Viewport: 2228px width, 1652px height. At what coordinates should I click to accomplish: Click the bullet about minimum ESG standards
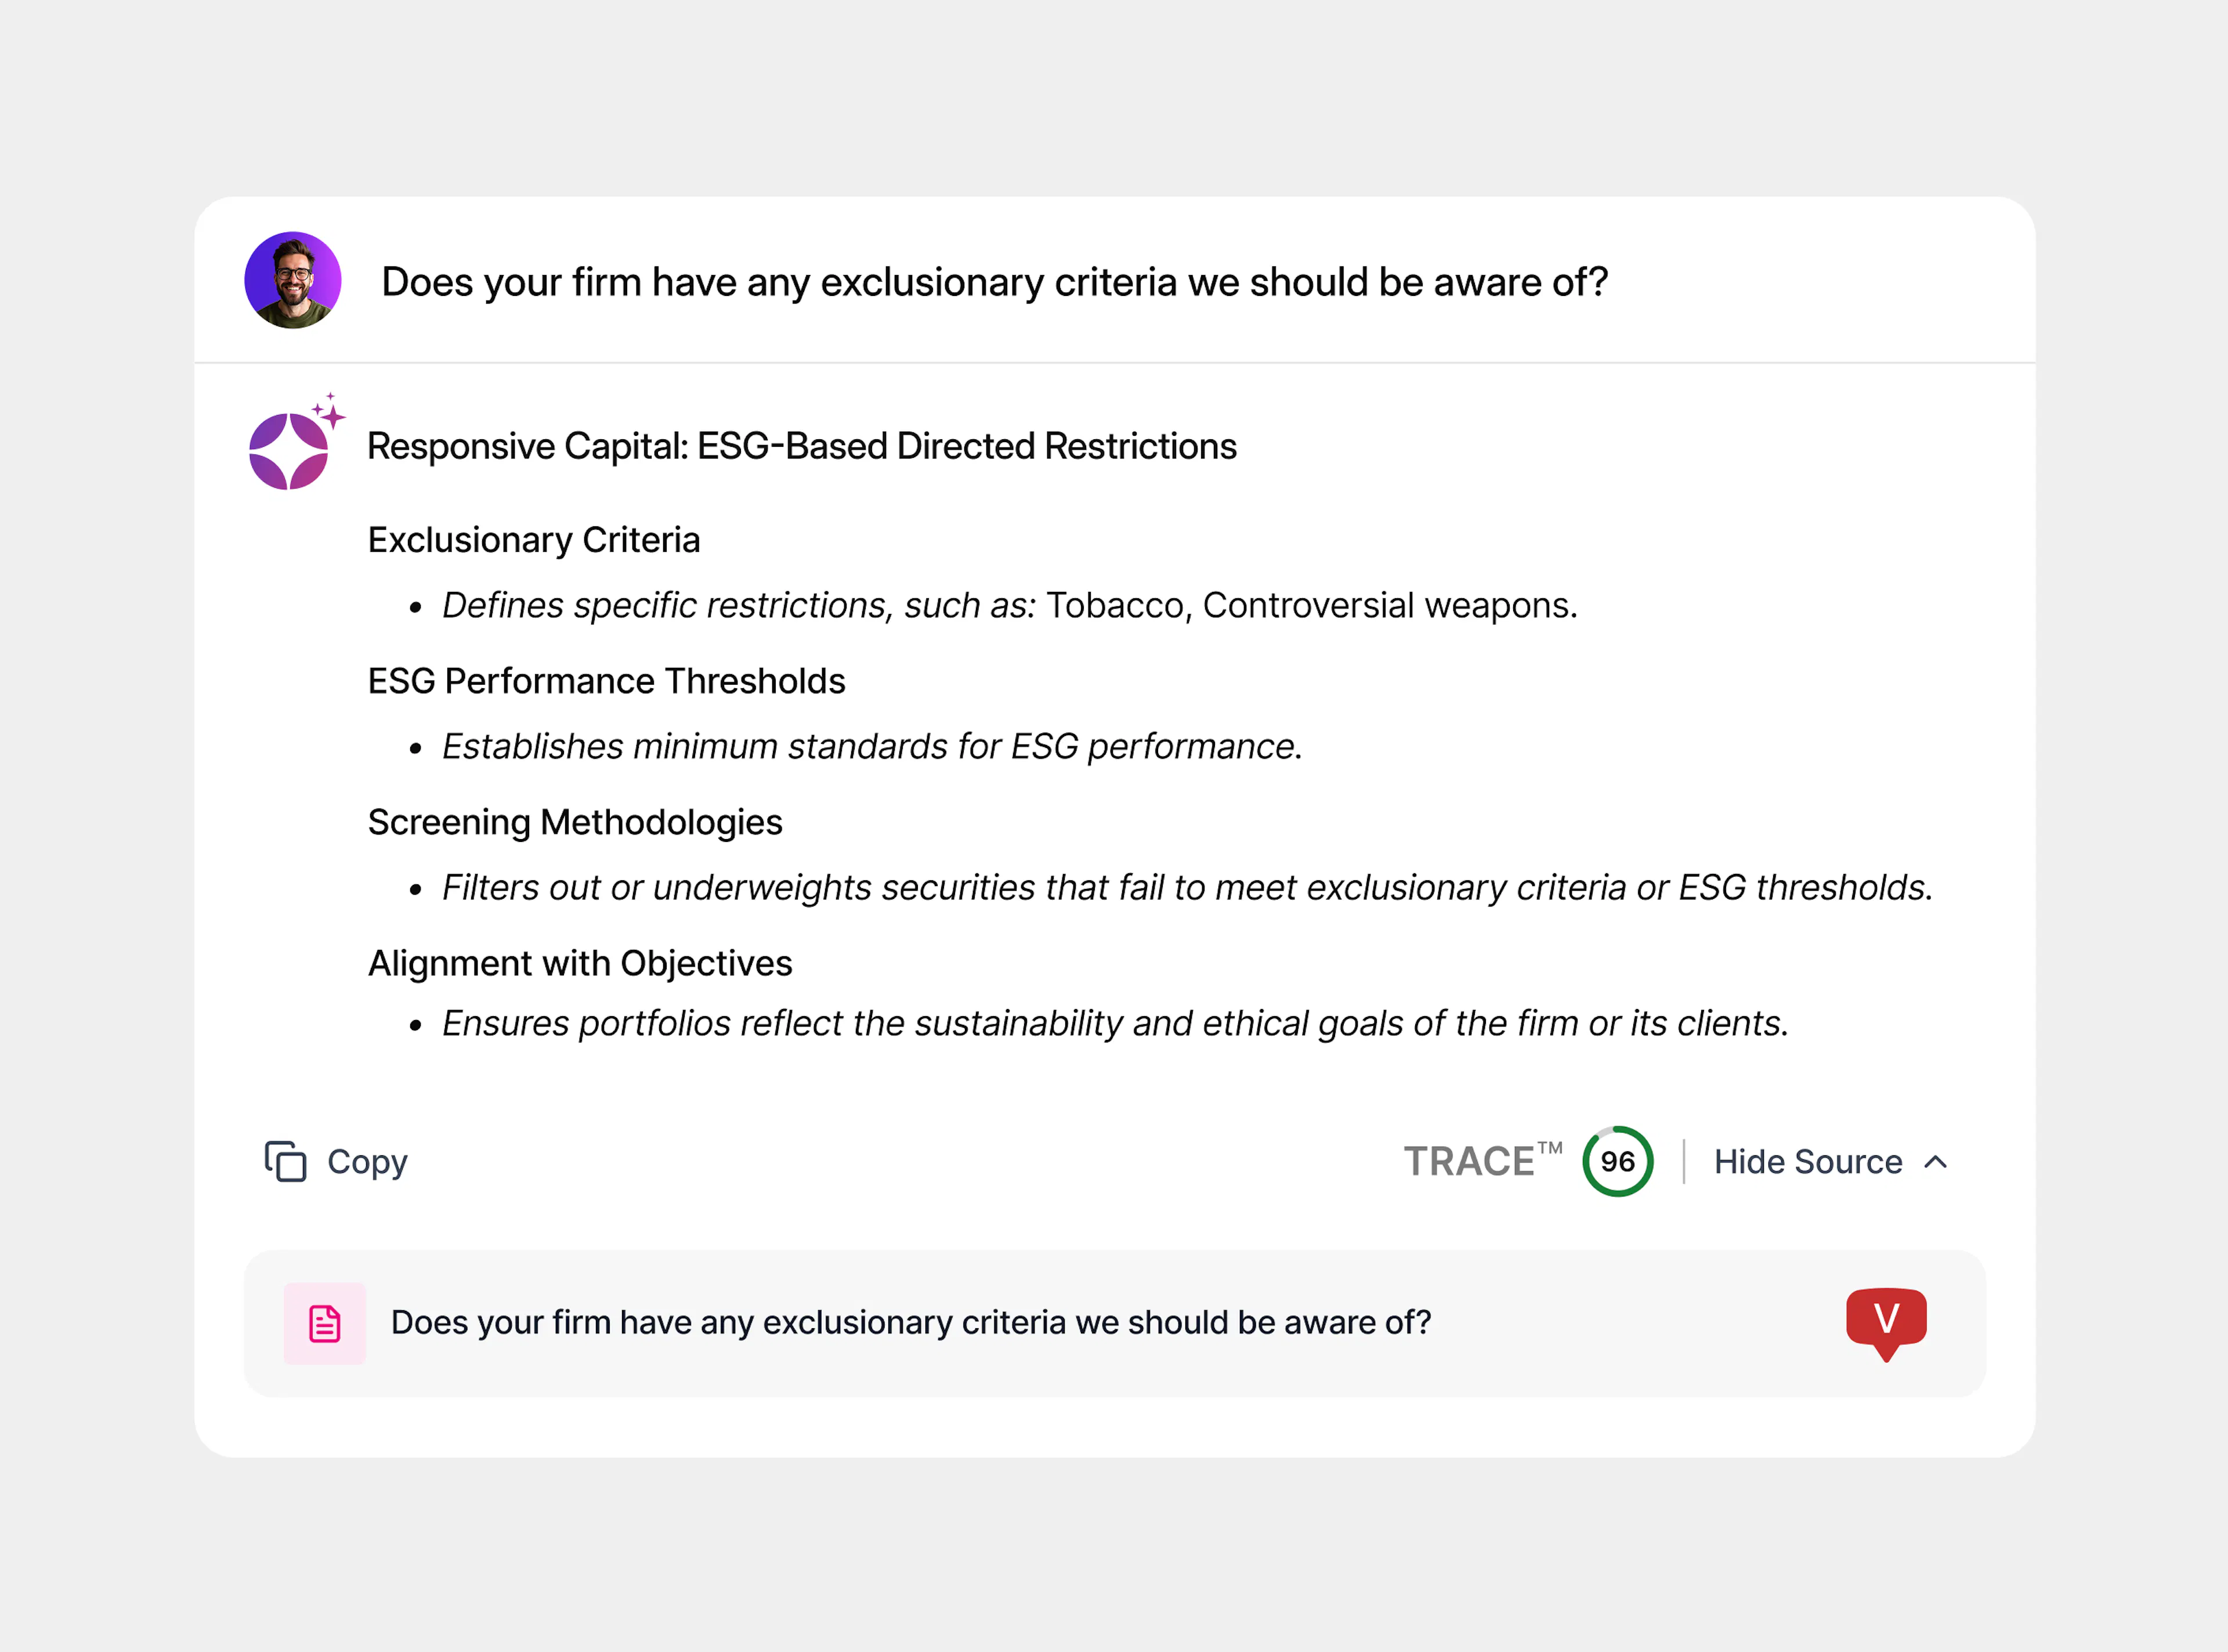tap(872, 747)
